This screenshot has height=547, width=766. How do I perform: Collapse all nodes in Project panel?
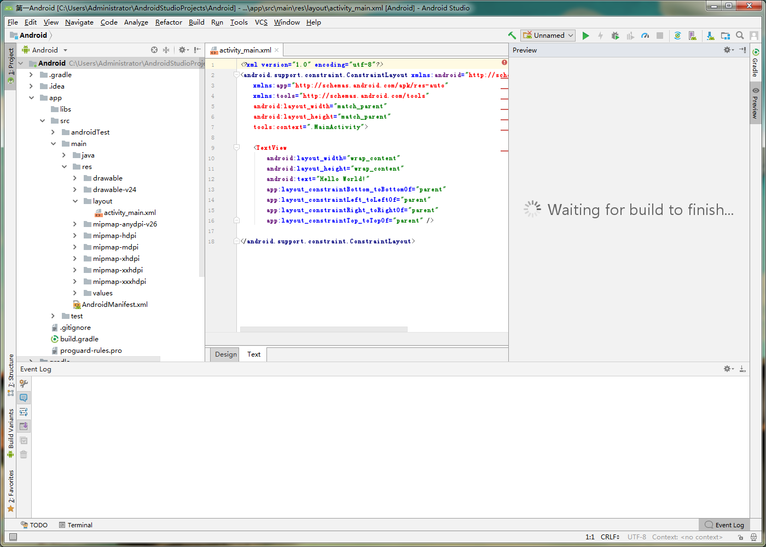coord(166,50)
